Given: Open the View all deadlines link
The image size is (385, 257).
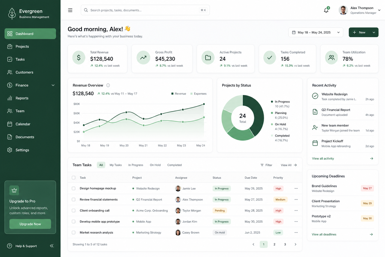Looking at the screenshot, I should pos(324,234).
